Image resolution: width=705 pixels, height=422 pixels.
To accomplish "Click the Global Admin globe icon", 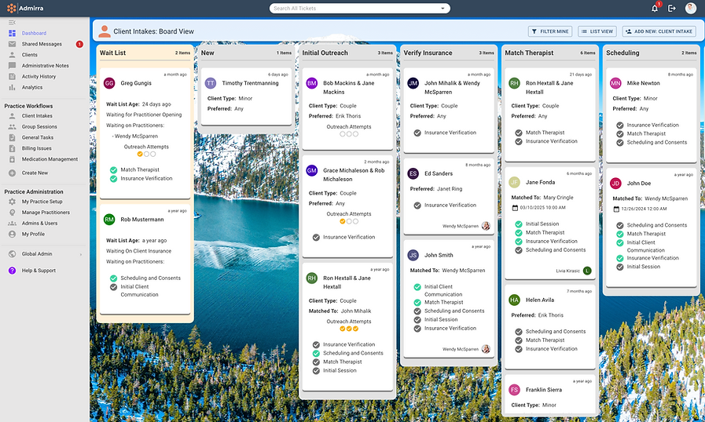I will click(12, 253).
